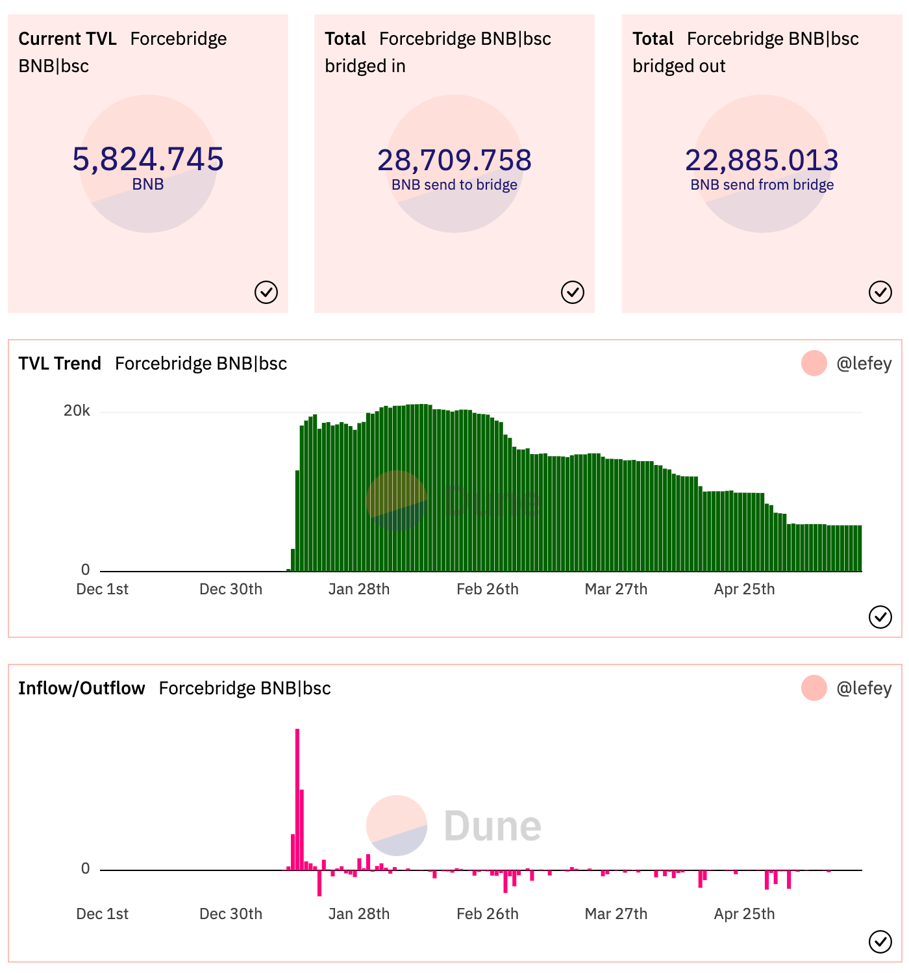Click the tallest pink inflow spike bar

tap(297, 799)
